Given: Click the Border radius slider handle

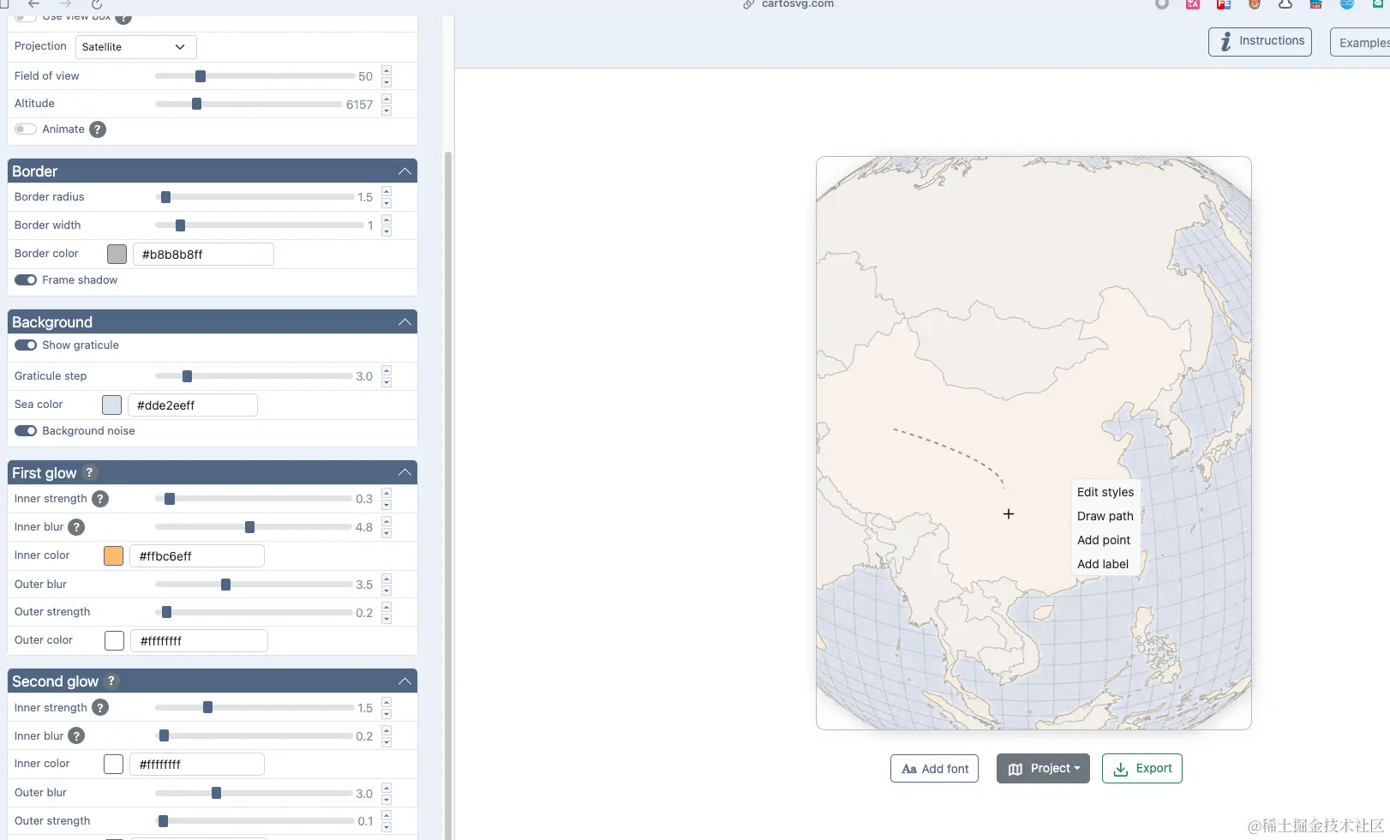Looking at the screenshot, I should 165,197.
